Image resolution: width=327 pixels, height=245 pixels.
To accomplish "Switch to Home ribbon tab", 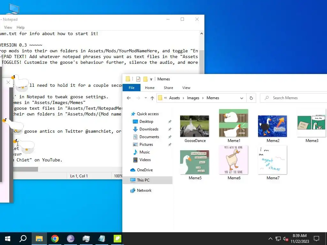I will point(149,88).
